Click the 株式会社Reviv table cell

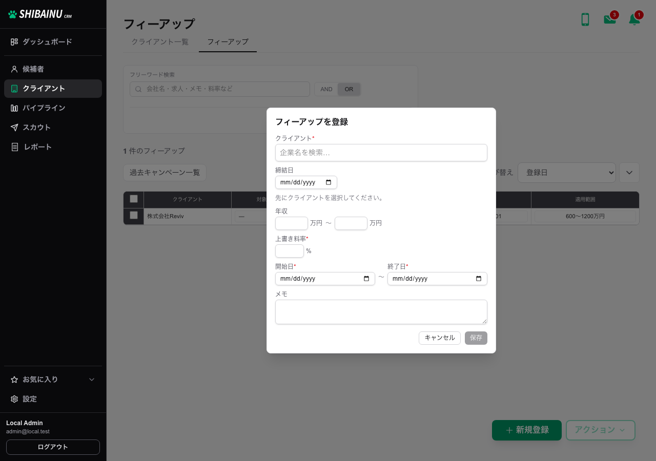[x=188, y=217]
